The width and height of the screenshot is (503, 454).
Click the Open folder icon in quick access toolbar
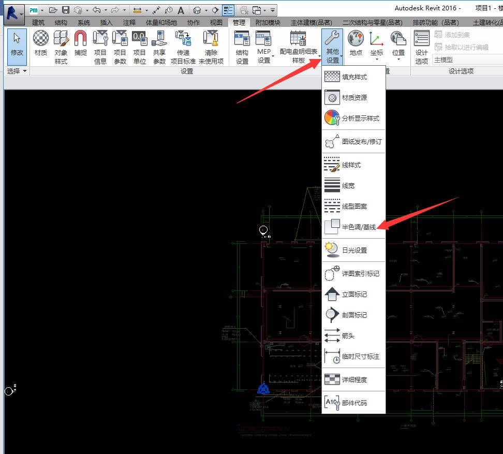click(53, 10)
